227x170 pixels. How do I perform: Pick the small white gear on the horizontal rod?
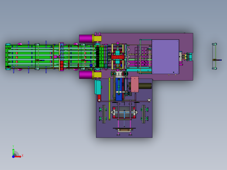pos(149,100)
